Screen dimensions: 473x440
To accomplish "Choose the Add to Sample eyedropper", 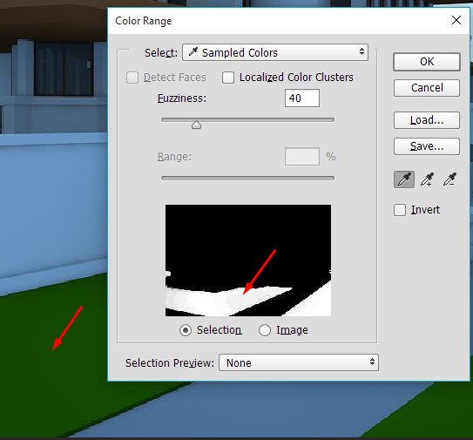I will [427, 179].
